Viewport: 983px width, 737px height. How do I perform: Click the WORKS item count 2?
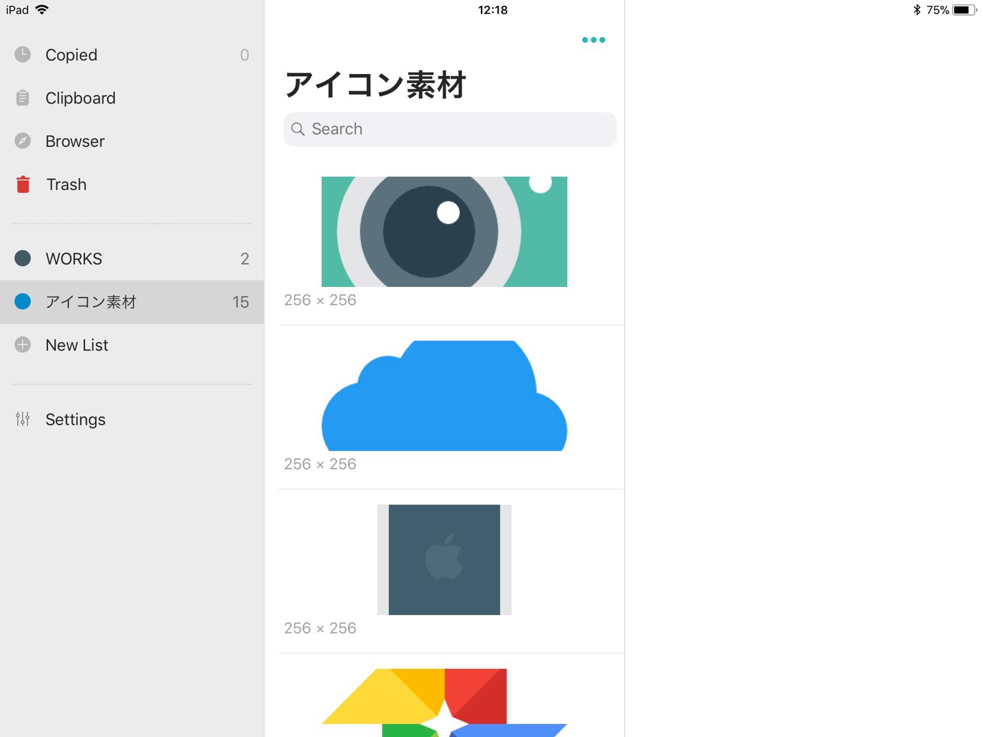pos(244,259)
